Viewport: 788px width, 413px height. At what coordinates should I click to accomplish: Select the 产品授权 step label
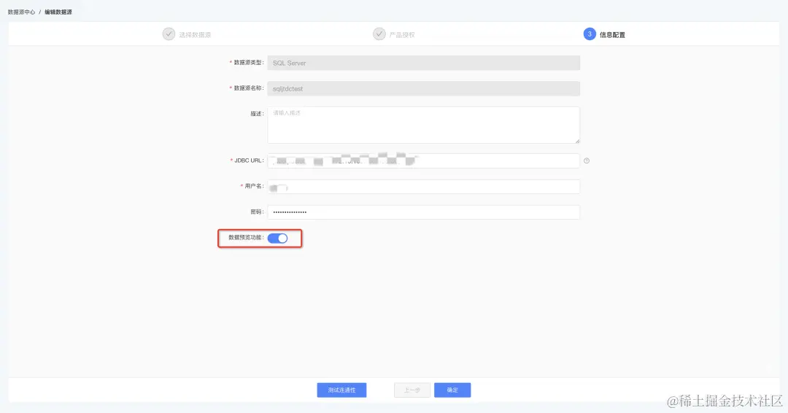[x=402, y=35]
